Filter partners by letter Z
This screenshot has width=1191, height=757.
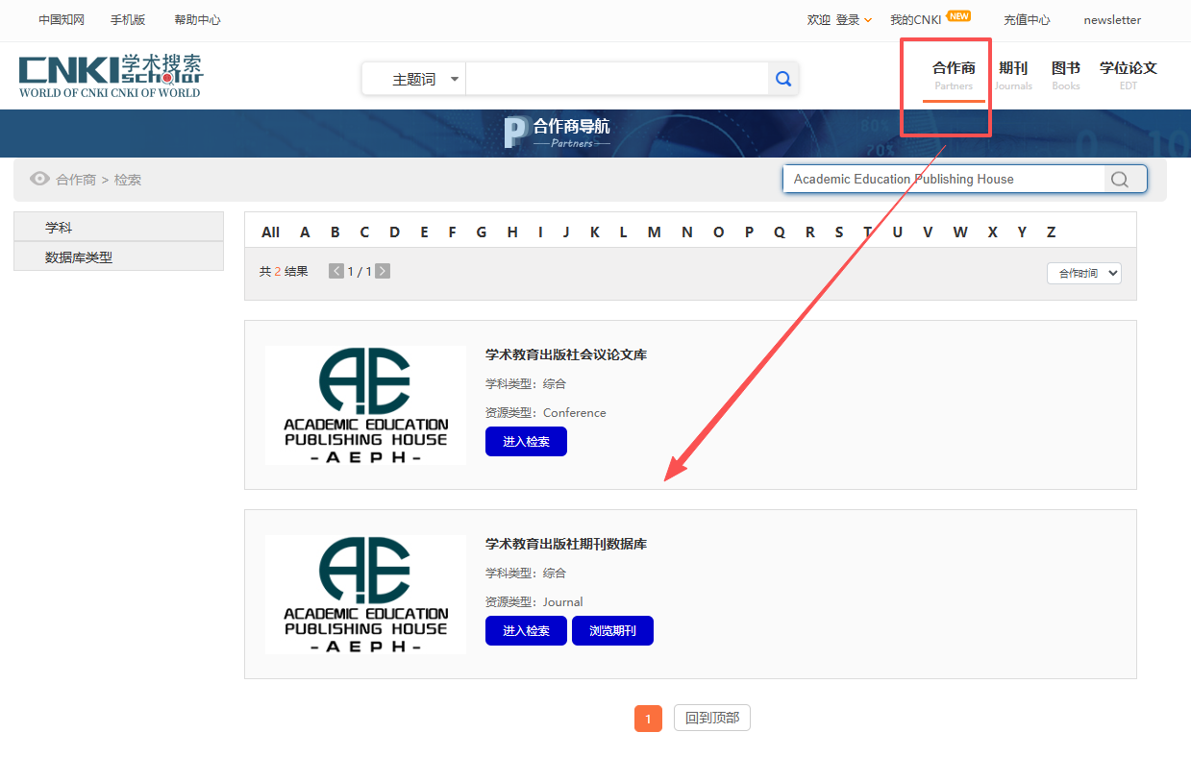click(x=1051, y=232)
